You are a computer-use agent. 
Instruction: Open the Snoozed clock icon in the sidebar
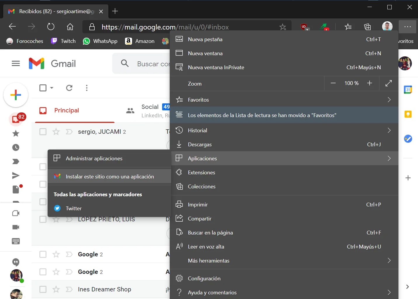tap(16, 147)
